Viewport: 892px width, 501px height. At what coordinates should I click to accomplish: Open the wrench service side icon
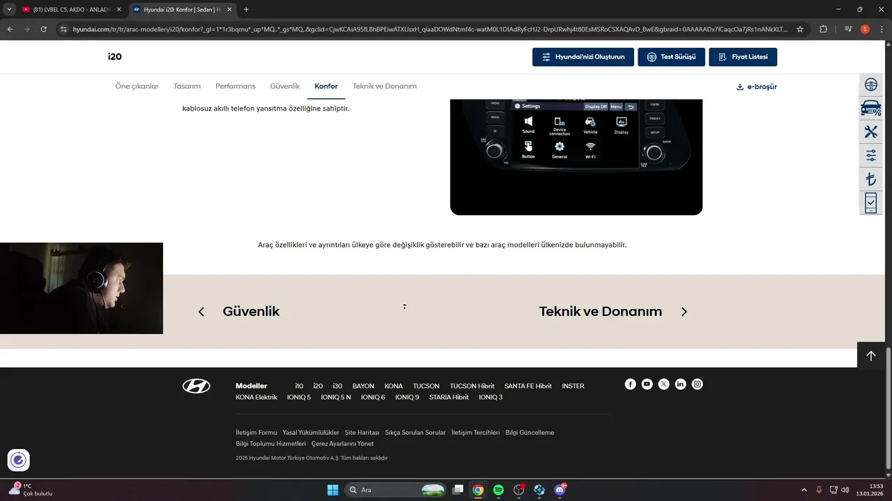pos(870,132)
